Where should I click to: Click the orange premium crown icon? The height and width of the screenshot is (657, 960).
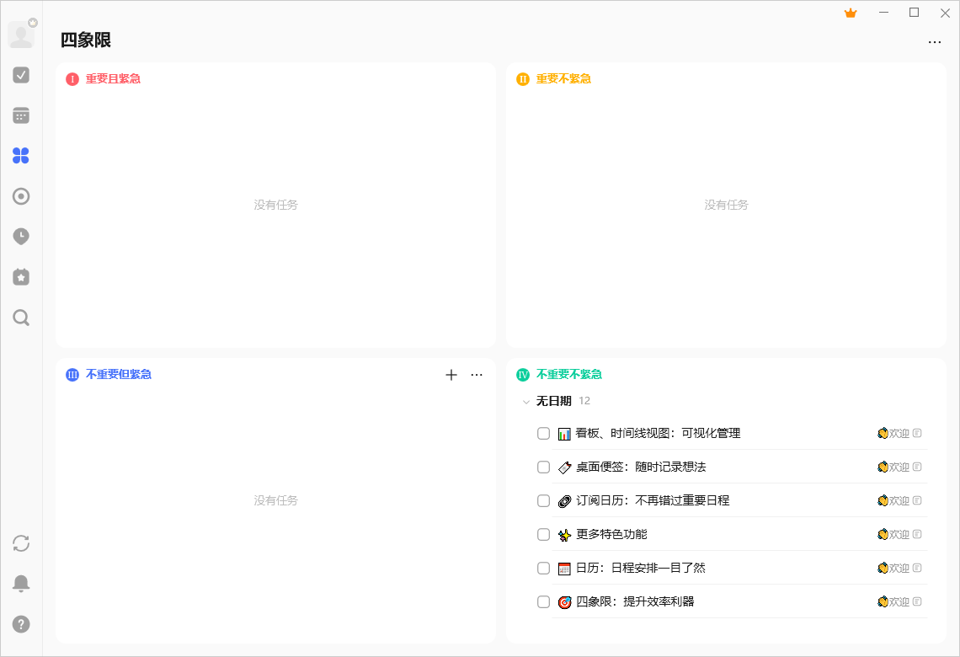[x=851, y=13]
